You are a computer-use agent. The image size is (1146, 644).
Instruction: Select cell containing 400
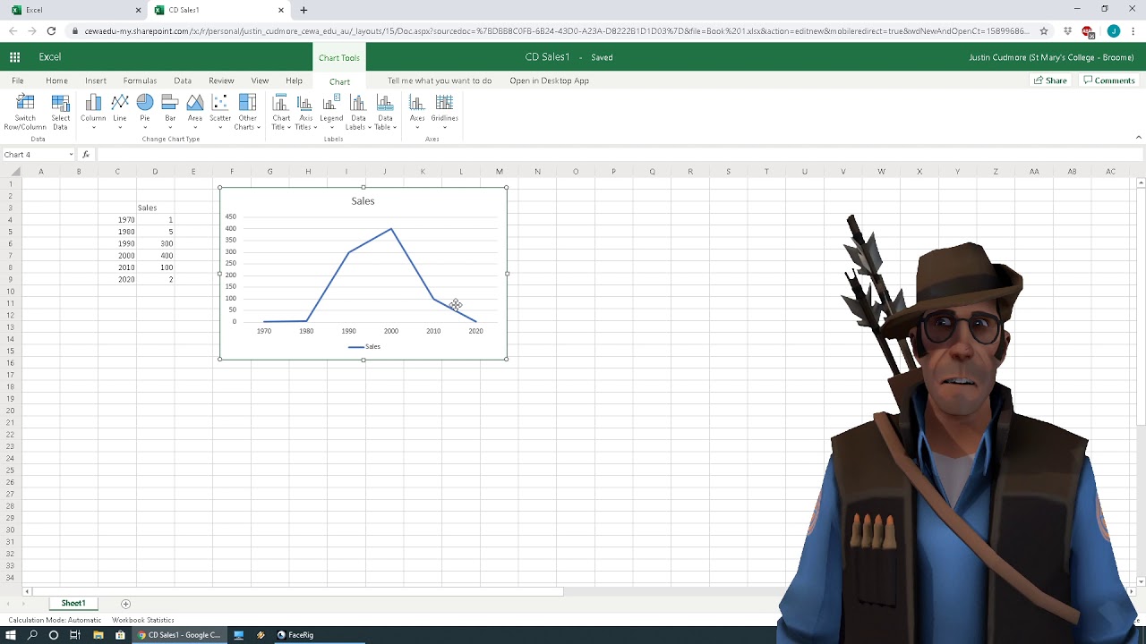pos(155,256)
